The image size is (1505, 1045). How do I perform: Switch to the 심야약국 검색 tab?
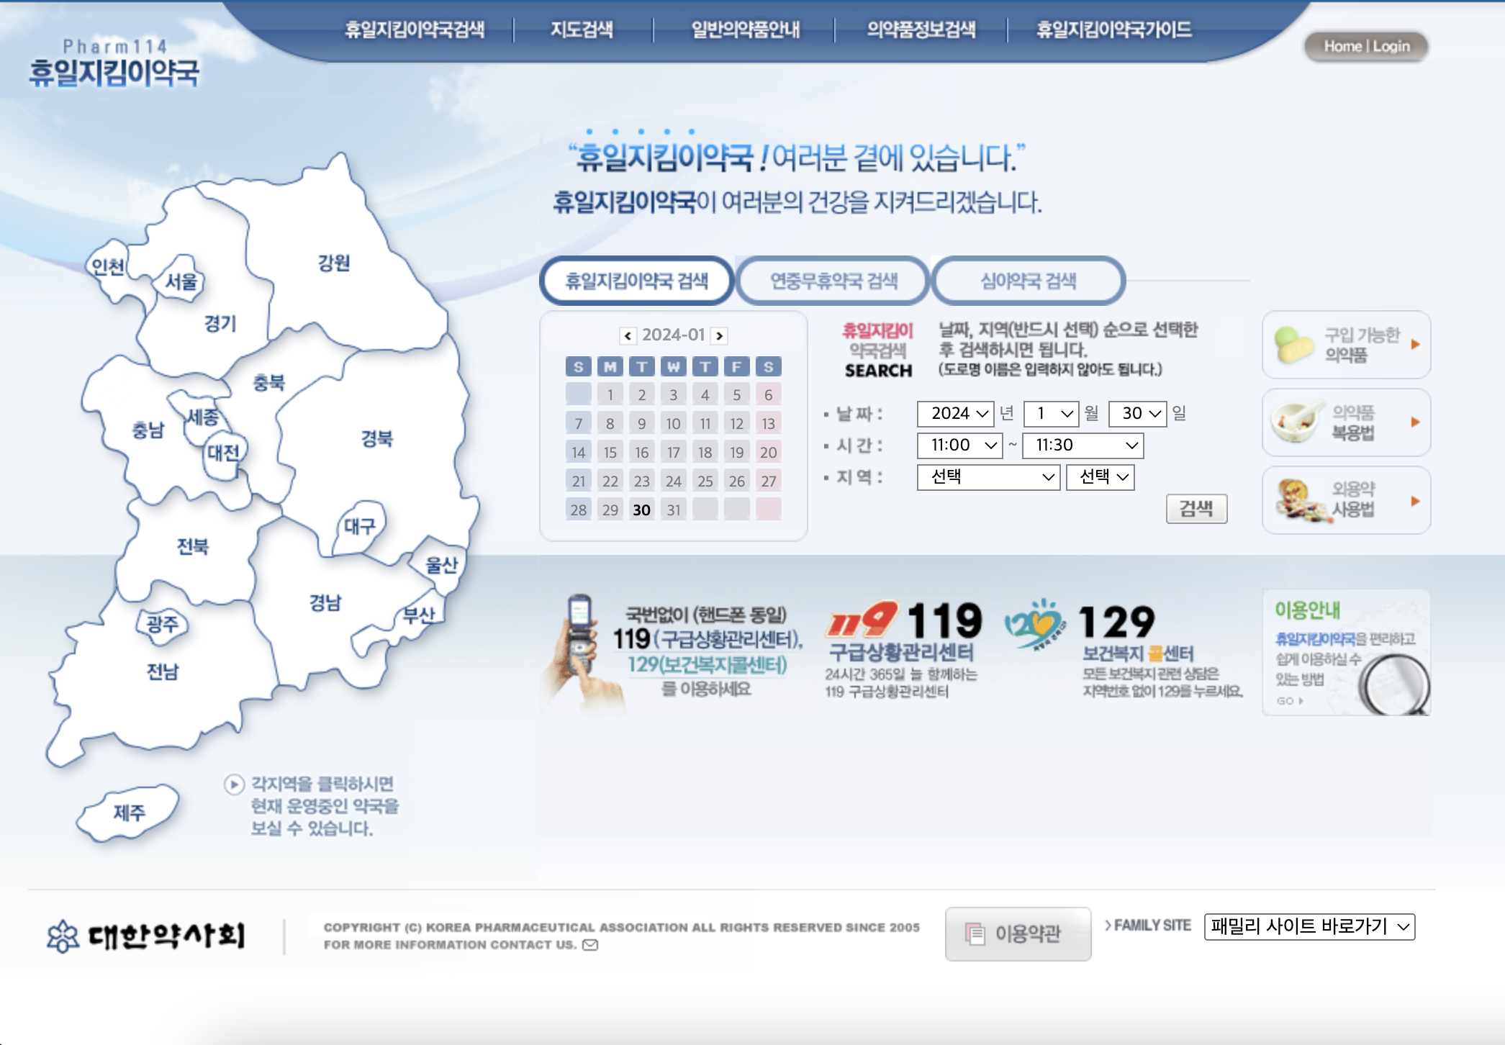1028,281
